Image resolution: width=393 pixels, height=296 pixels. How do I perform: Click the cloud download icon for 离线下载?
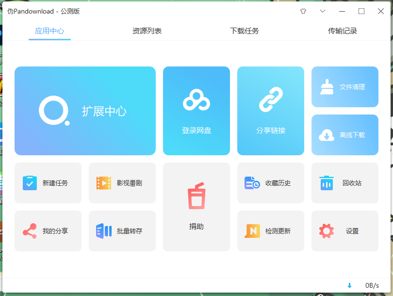coord(327,135)
